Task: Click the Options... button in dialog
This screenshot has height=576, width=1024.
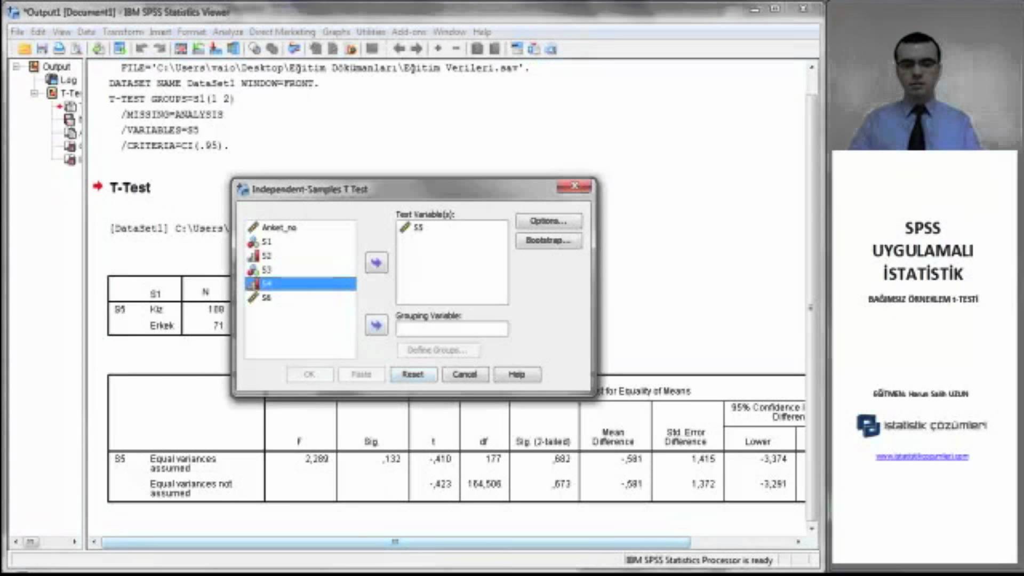Action: (x=548, y=221)
